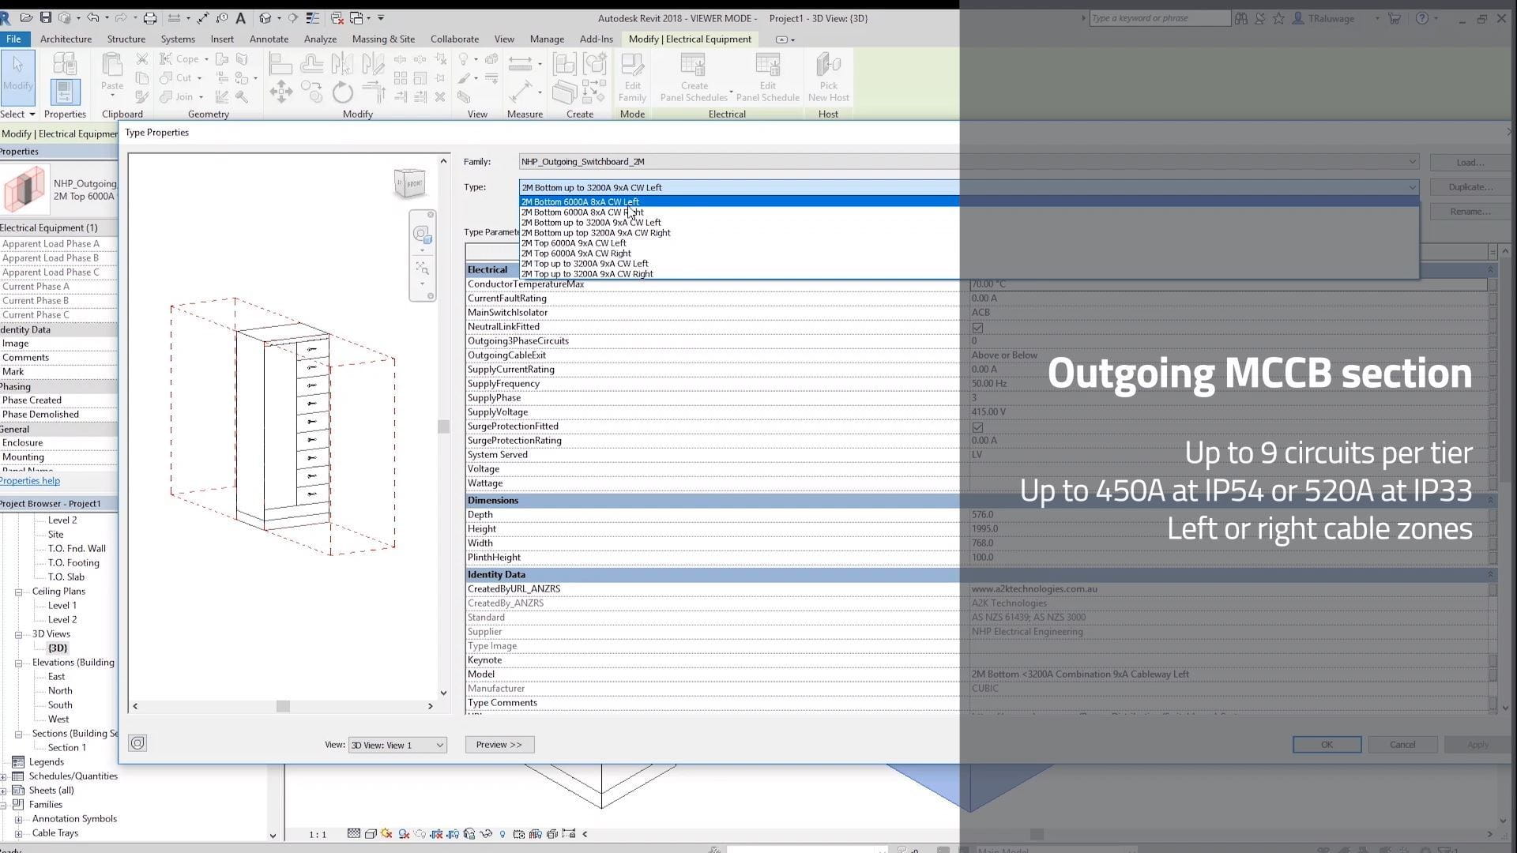Click Cancel in Type Properties dialog
The height and width of the screenshot is (853, 1517).
point(1402,744)
